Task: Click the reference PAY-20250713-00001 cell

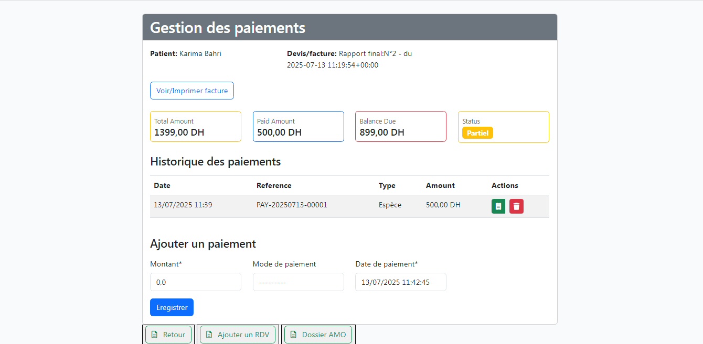Action: [292, 205]
